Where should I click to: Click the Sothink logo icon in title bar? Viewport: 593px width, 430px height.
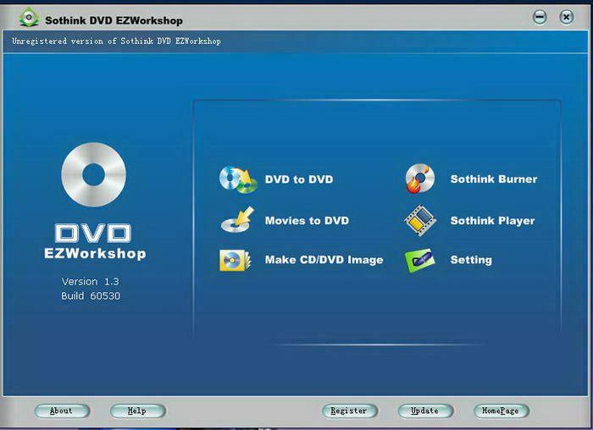29,18
